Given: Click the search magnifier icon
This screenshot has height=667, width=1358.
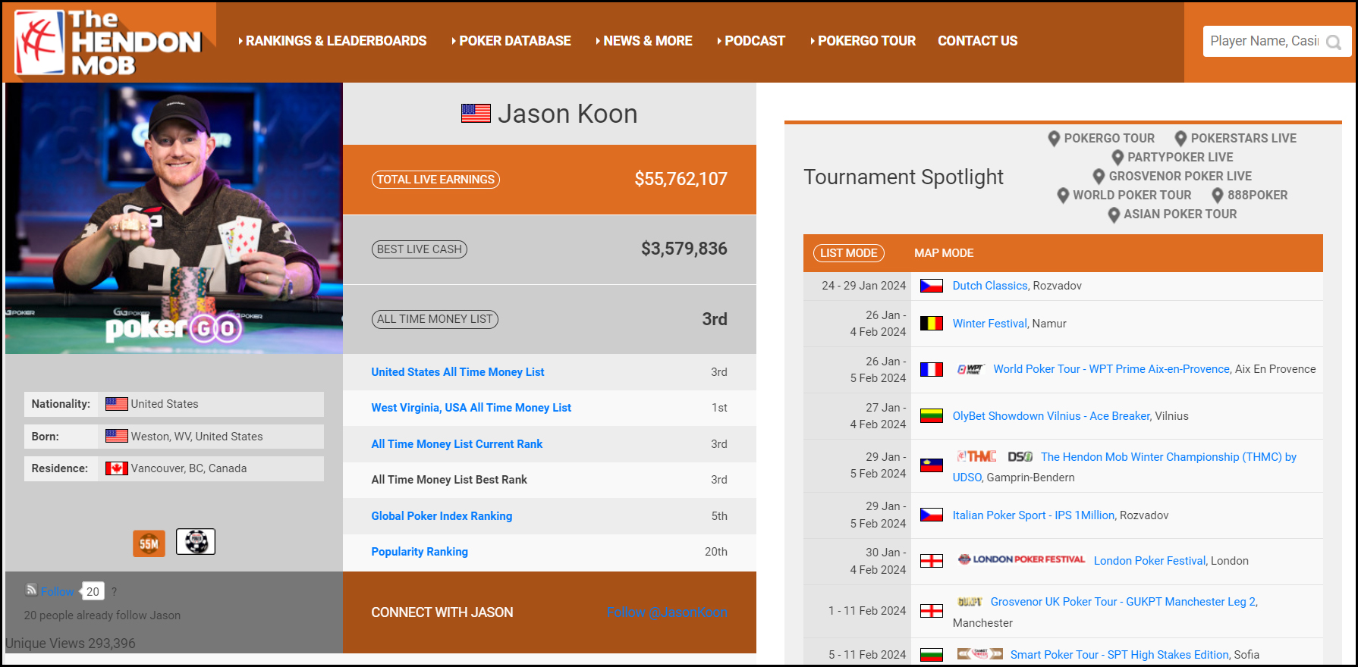Looking at the screenshot, I should (x=1333, y=42).
